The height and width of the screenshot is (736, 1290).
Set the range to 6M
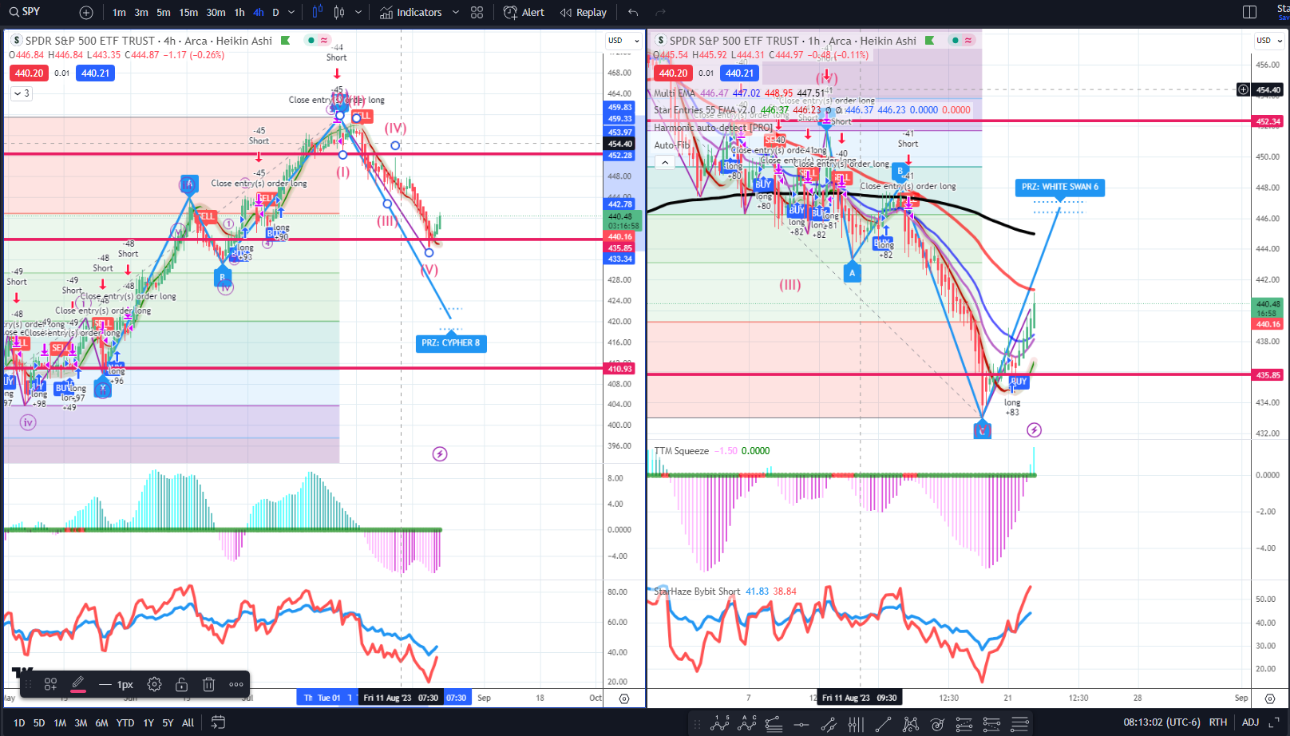coord(101,723)
